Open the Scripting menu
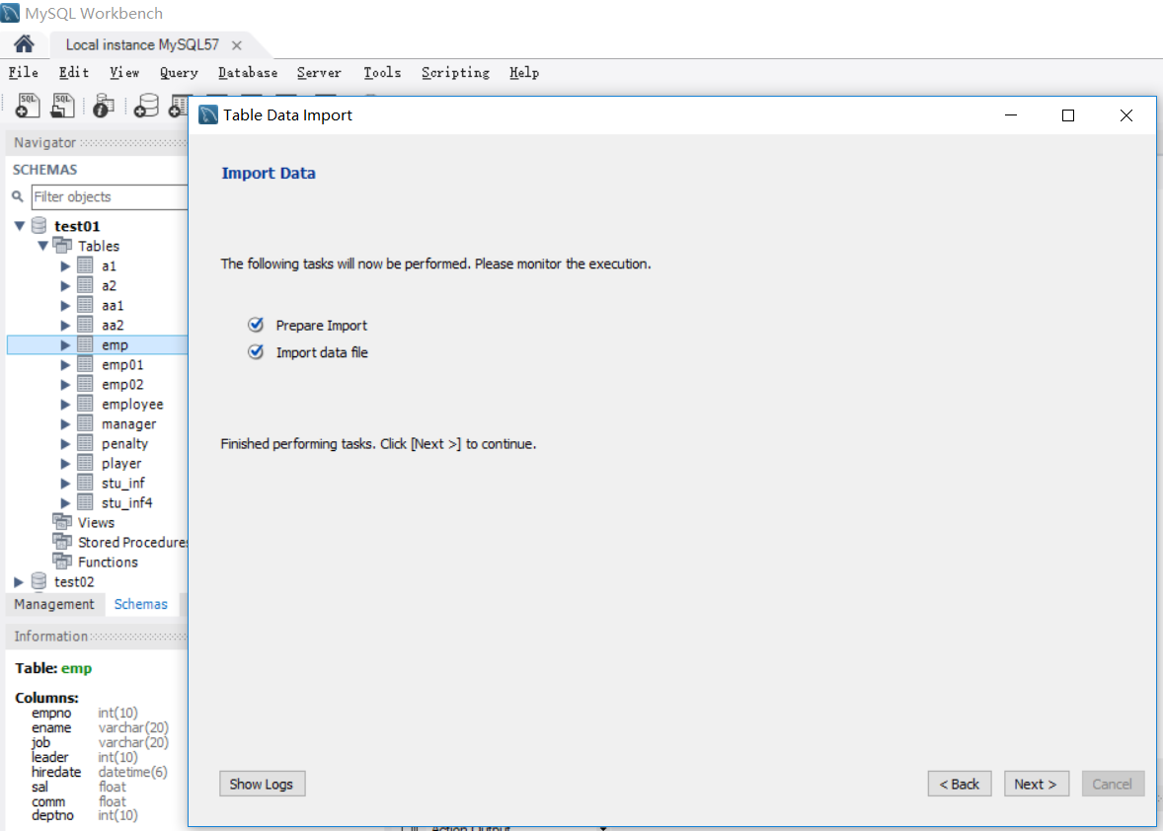The image size is (1163, 831). pos(455,73)
